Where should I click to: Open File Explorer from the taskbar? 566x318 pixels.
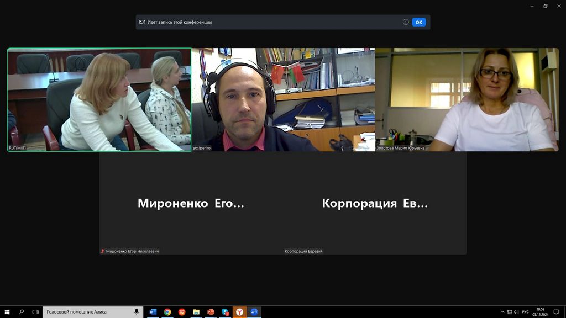pos(196,312)
